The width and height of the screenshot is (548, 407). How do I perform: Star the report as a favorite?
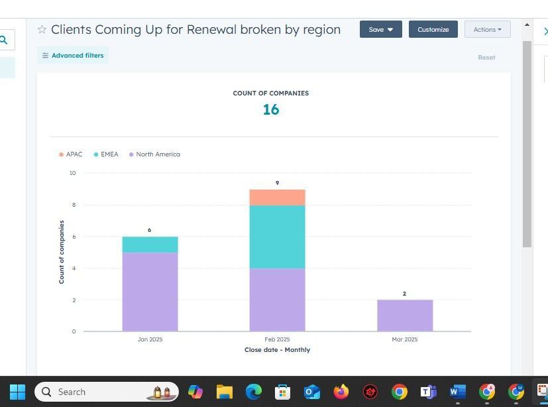pos(42,30)
